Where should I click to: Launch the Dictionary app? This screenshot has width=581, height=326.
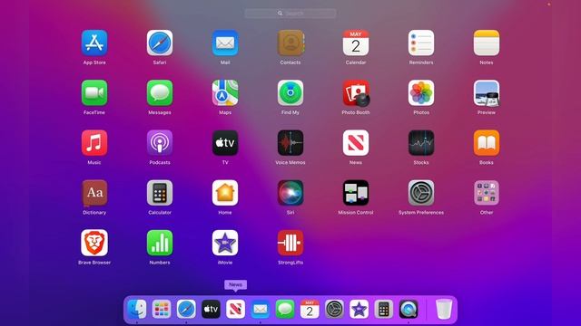(94, 193)
